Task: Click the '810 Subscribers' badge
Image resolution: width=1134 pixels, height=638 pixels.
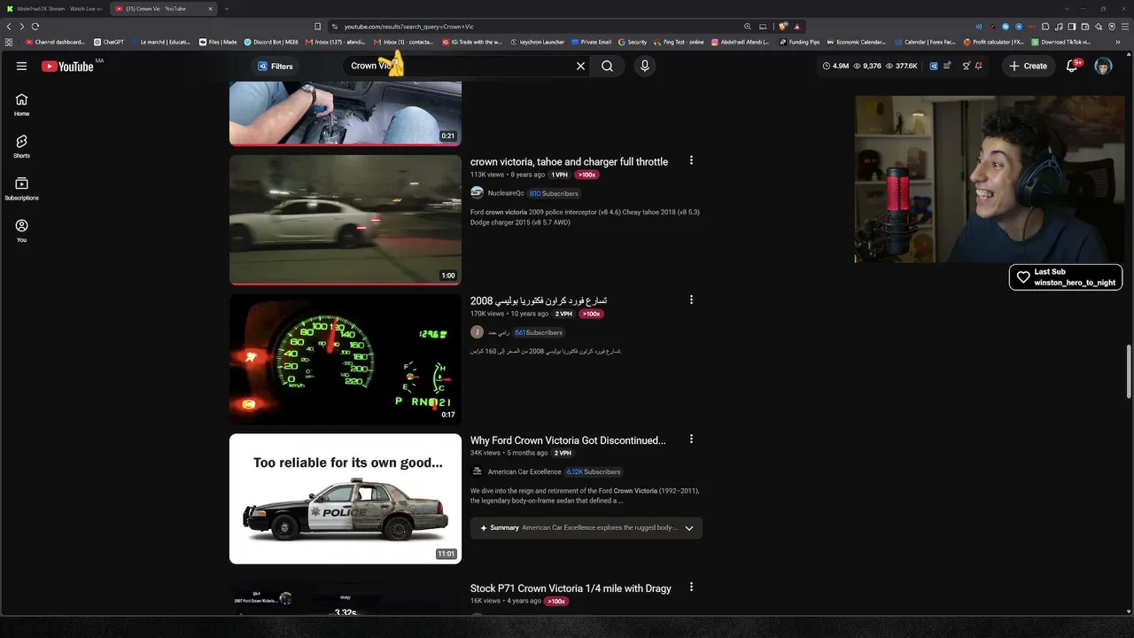Action: (553, 193)
